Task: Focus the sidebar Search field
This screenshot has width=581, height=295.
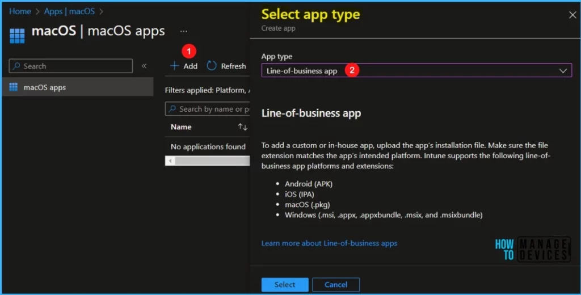Action: (x=71, y=66)
